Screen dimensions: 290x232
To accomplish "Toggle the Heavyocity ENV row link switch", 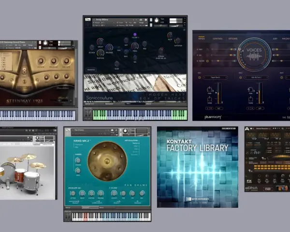I will coord(235,49).
